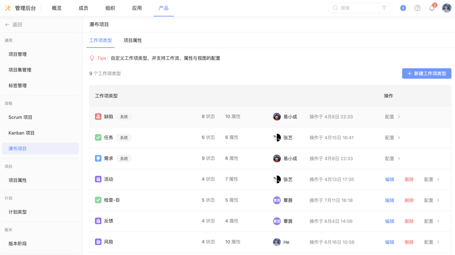The image size is (455, 255).
Task: Open the 成员 menu in top navigation
Action: (x=83, y=8)
